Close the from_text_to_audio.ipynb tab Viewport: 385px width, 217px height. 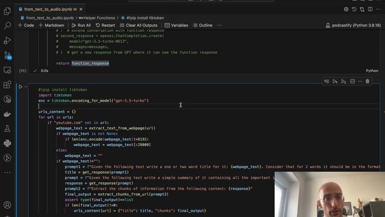pos(81,10)
